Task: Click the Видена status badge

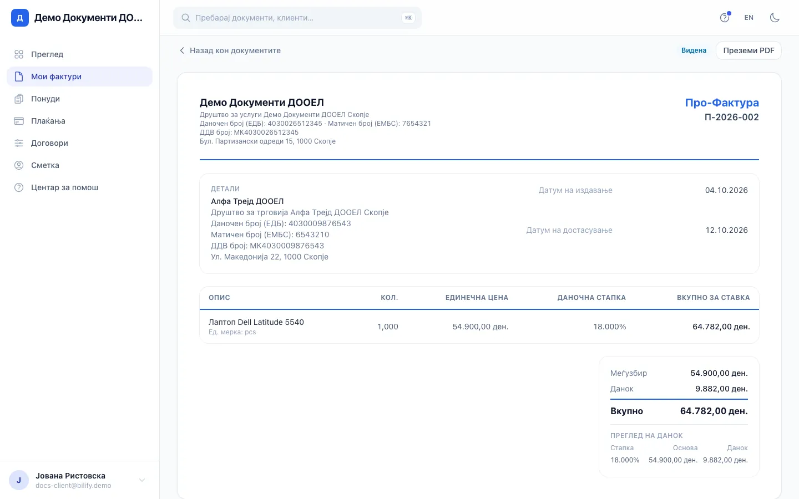Action: click(x=694, y=50)
